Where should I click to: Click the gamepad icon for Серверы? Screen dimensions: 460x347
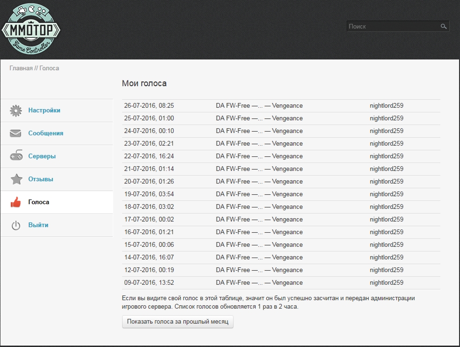tap(16, 156)
